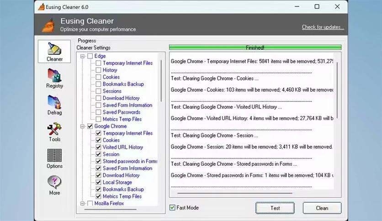Click the settings tree horizontal scrollbar

[111, 209]
